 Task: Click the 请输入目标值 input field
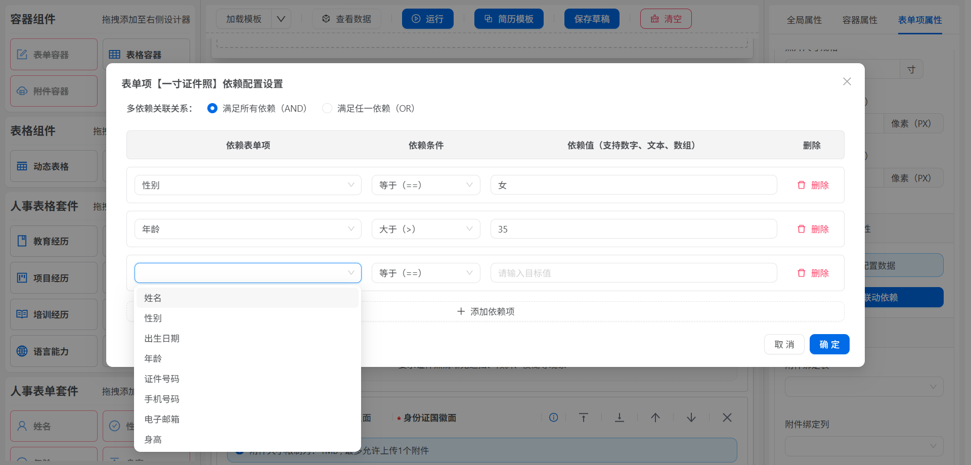pyautogui.click(x=633, y=273)
